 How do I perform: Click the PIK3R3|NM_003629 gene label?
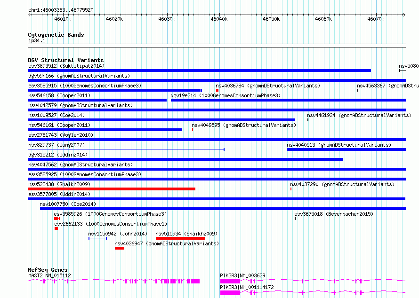point(242,275)
